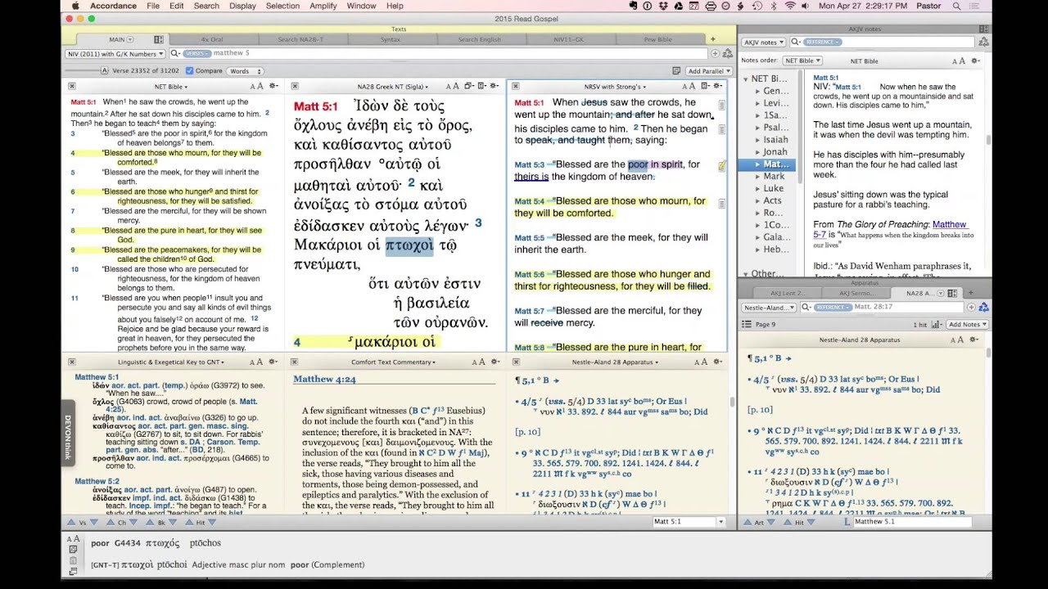Click the recycle icon in the AKJV notes pane
Screen dimensions: 1048x589
[983, 42]
